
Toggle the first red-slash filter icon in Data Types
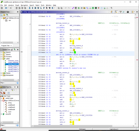(x=1, y=93)
